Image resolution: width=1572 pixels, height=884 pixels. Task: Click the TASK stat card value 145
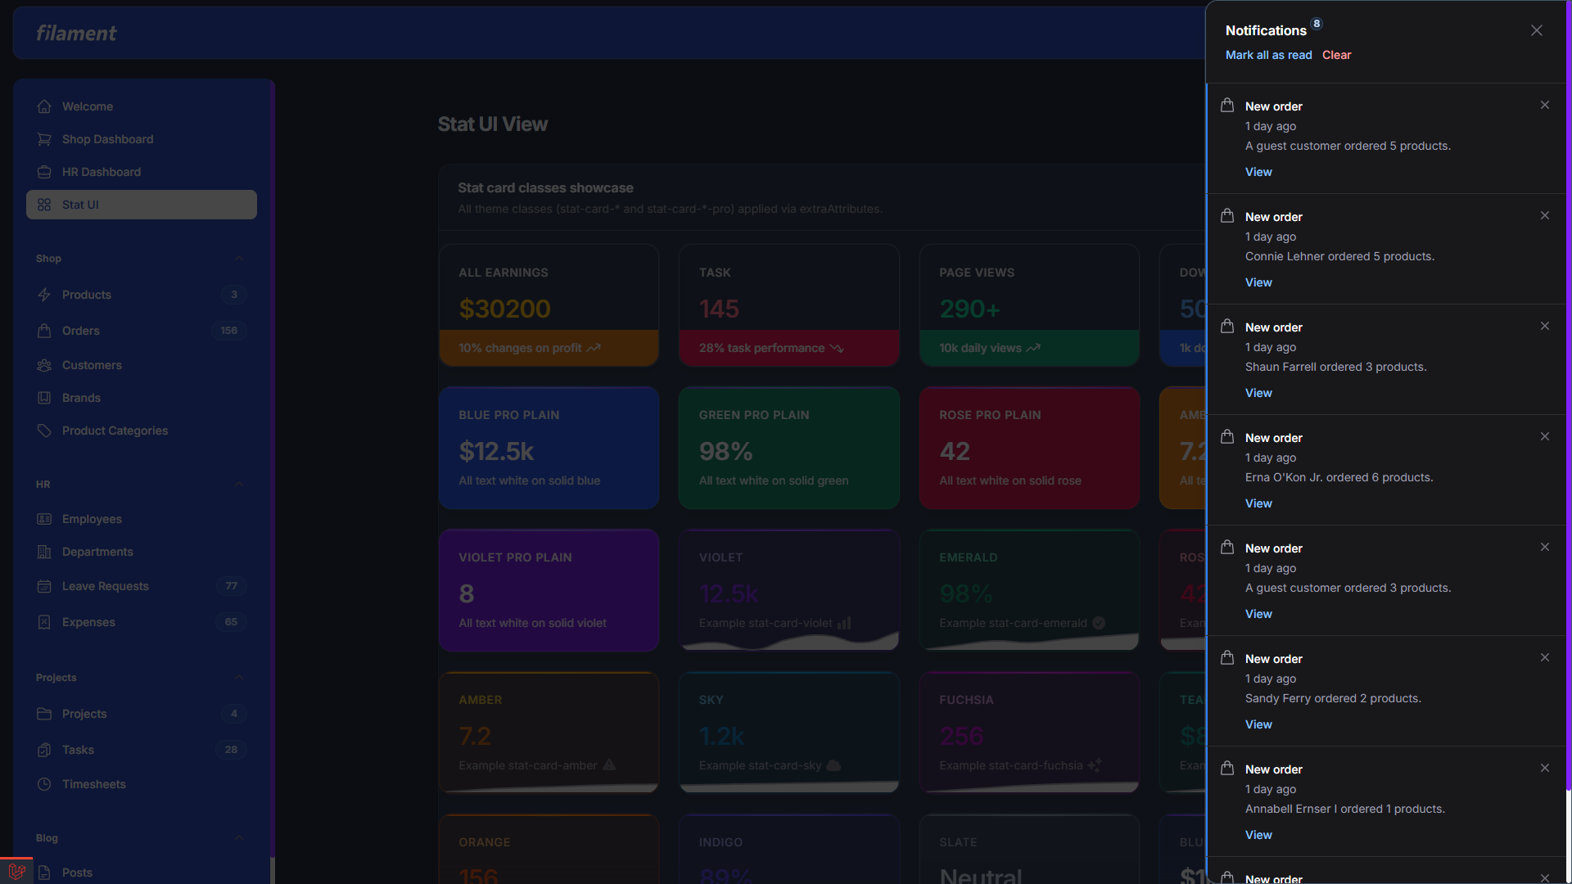719,309
